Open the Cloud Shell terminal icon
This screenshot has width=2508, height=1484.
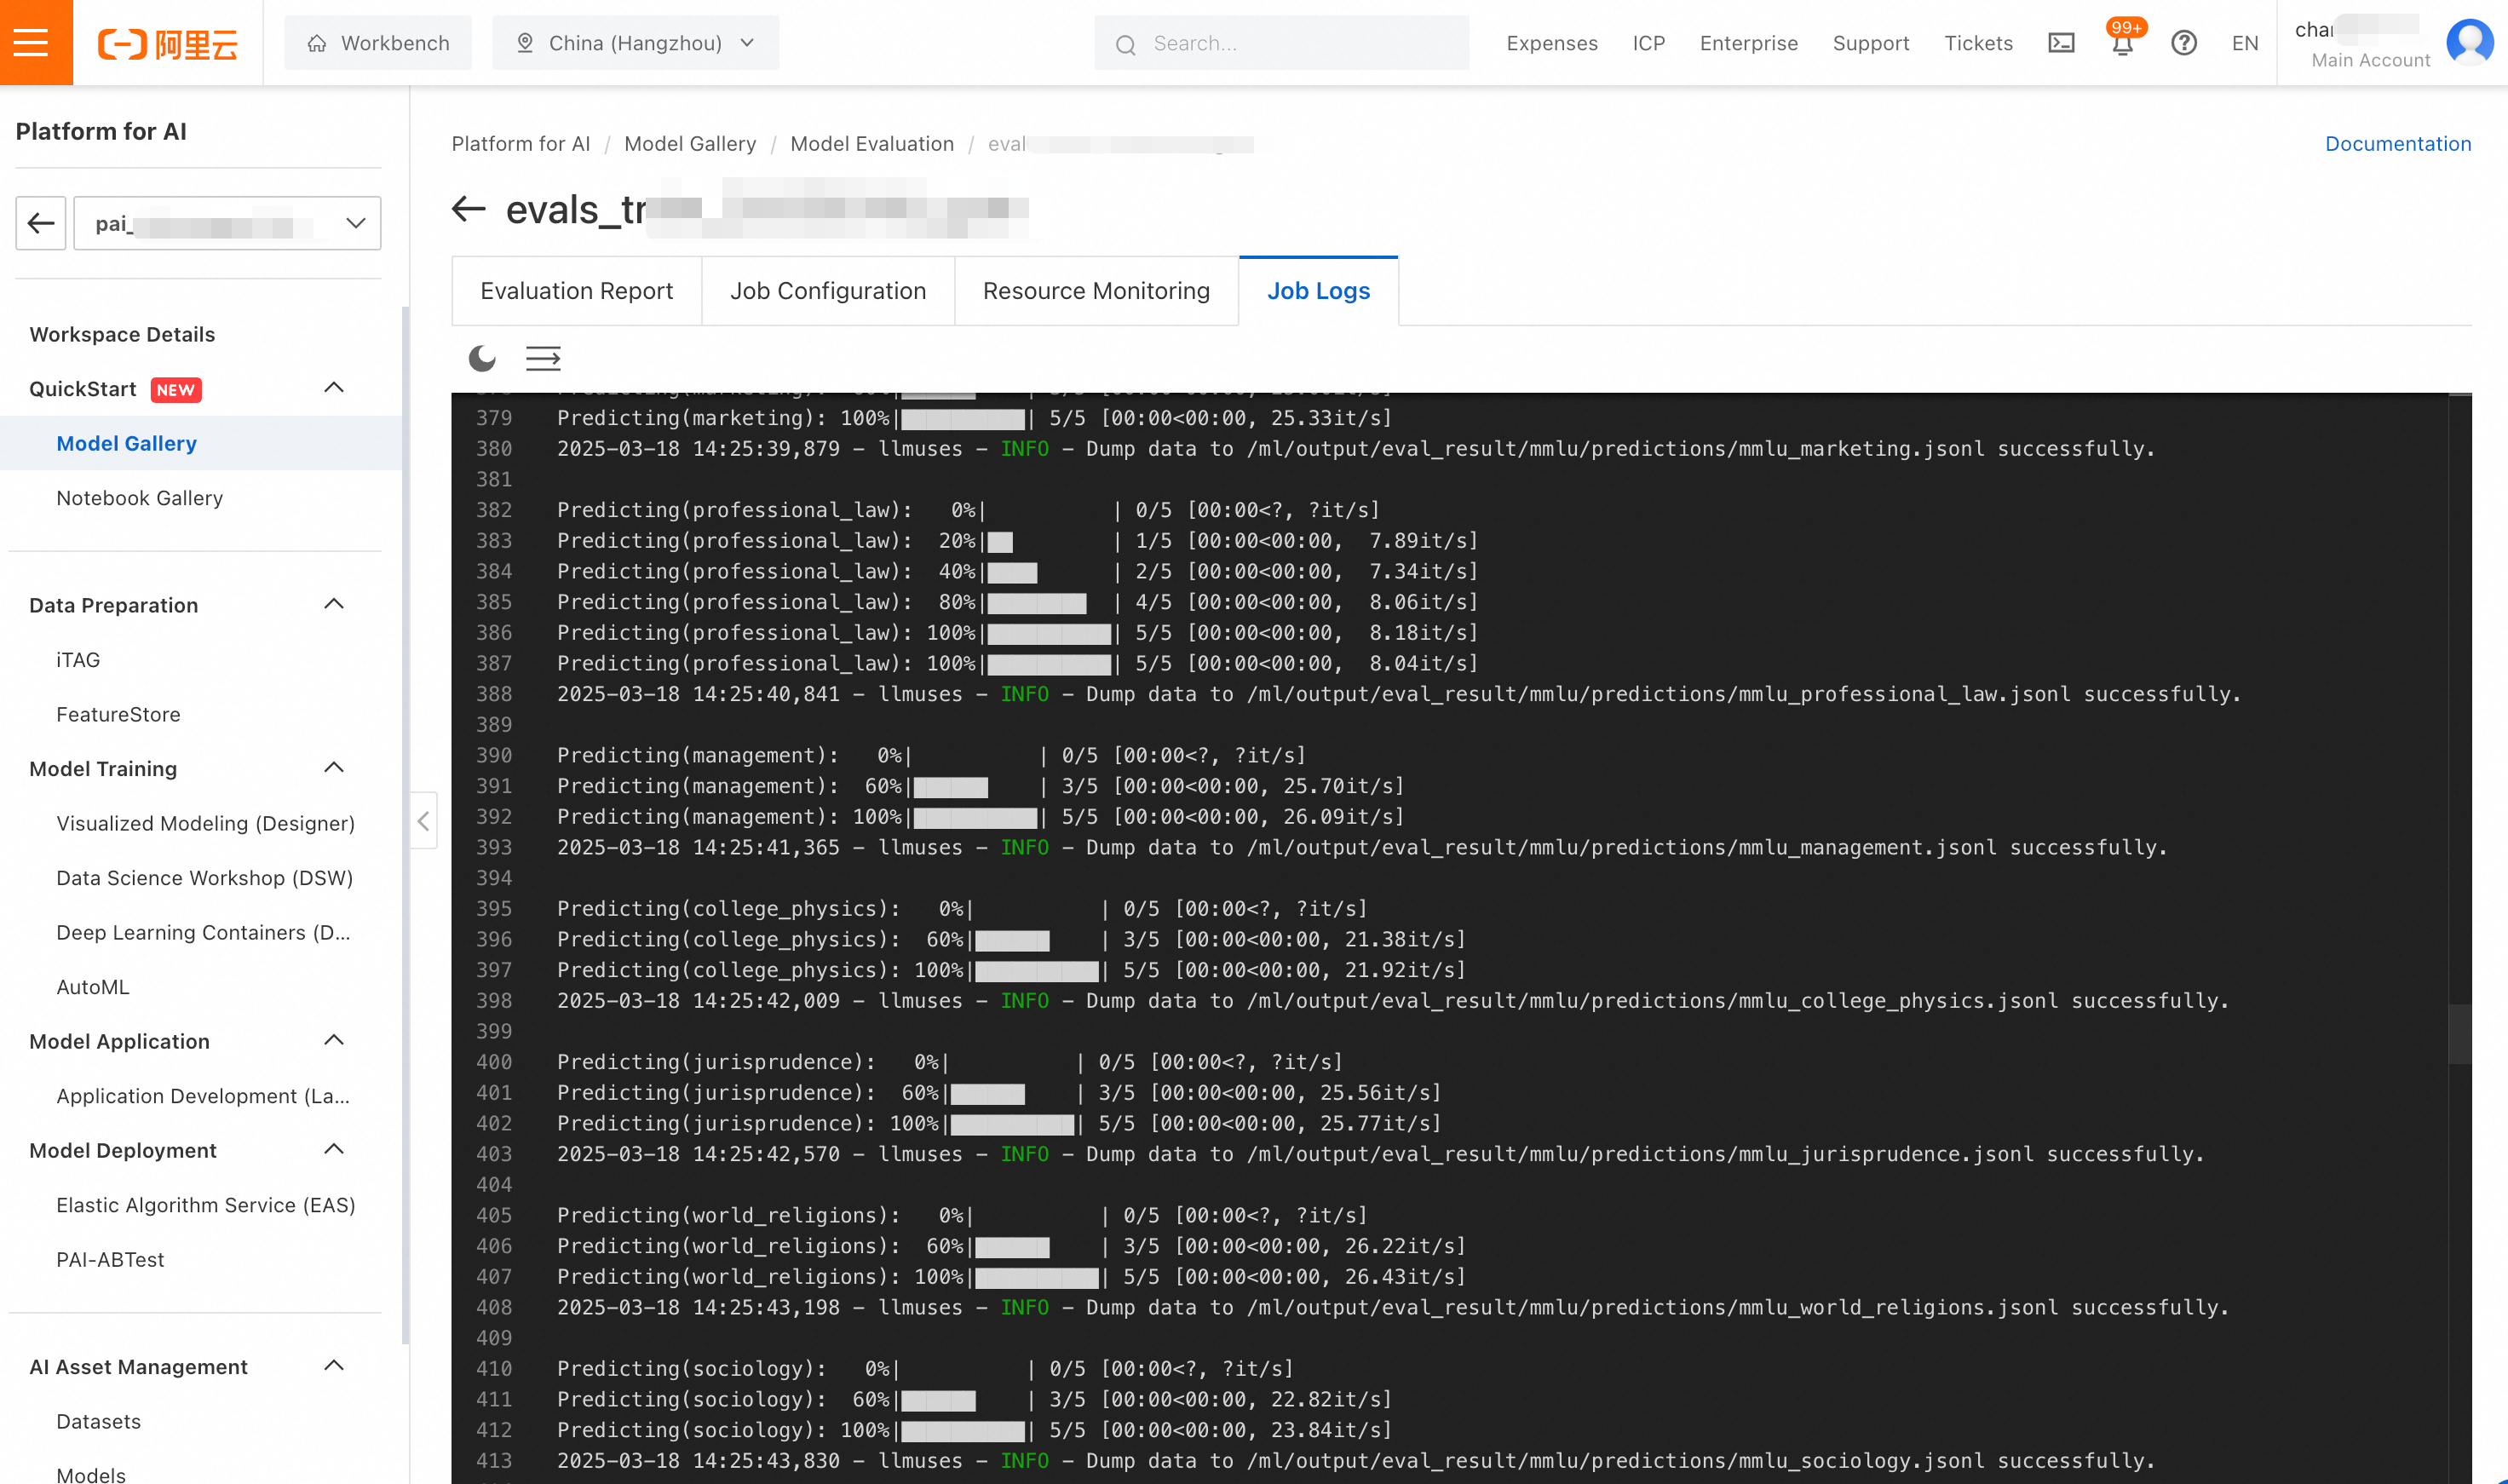point(2061,43)
